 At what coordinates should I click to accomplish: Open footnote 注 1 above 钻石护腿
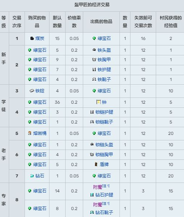point(106,186)
